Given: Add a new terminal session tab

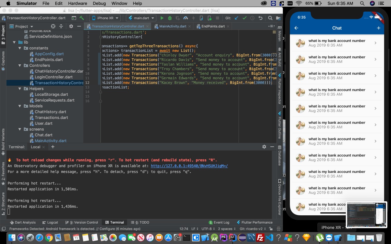Looking at the screenshot, I should [x=53, y=147].
